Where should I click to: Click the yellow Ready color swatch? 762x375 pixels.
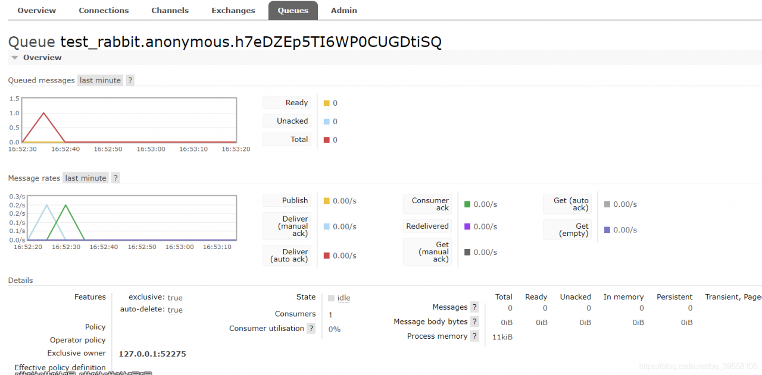click(x=326, y=103)
